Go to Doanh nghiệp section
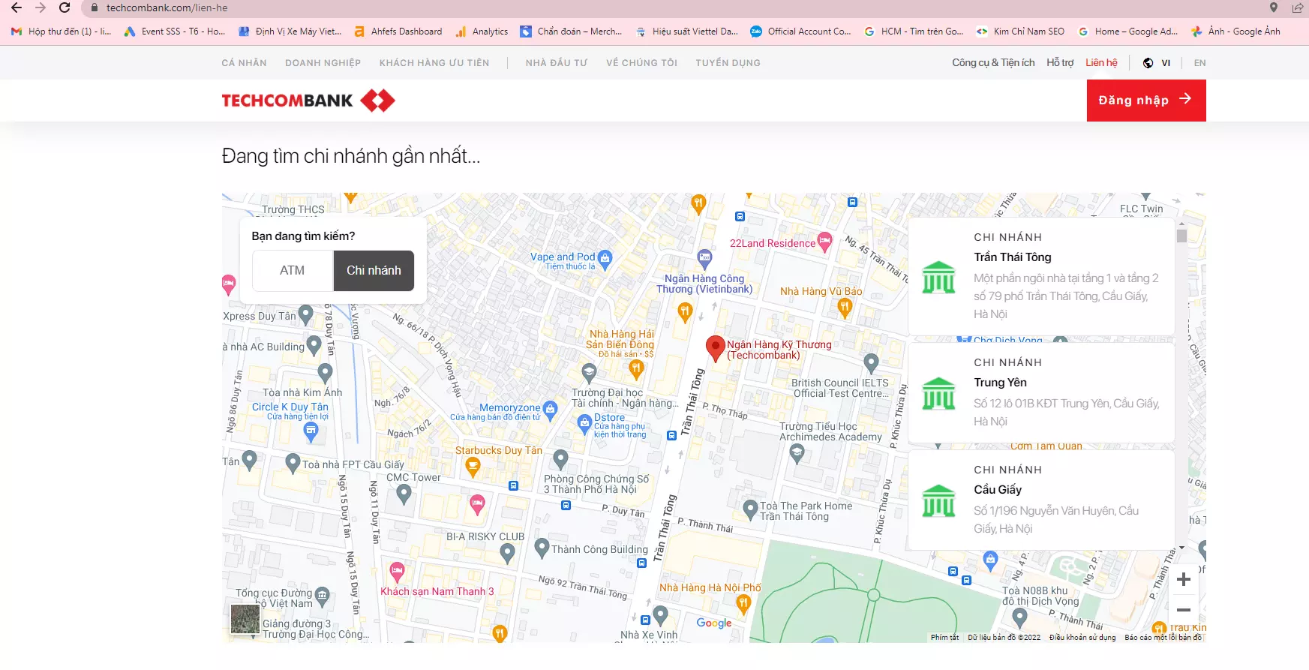1309x670 pixels. click(323, 63)
